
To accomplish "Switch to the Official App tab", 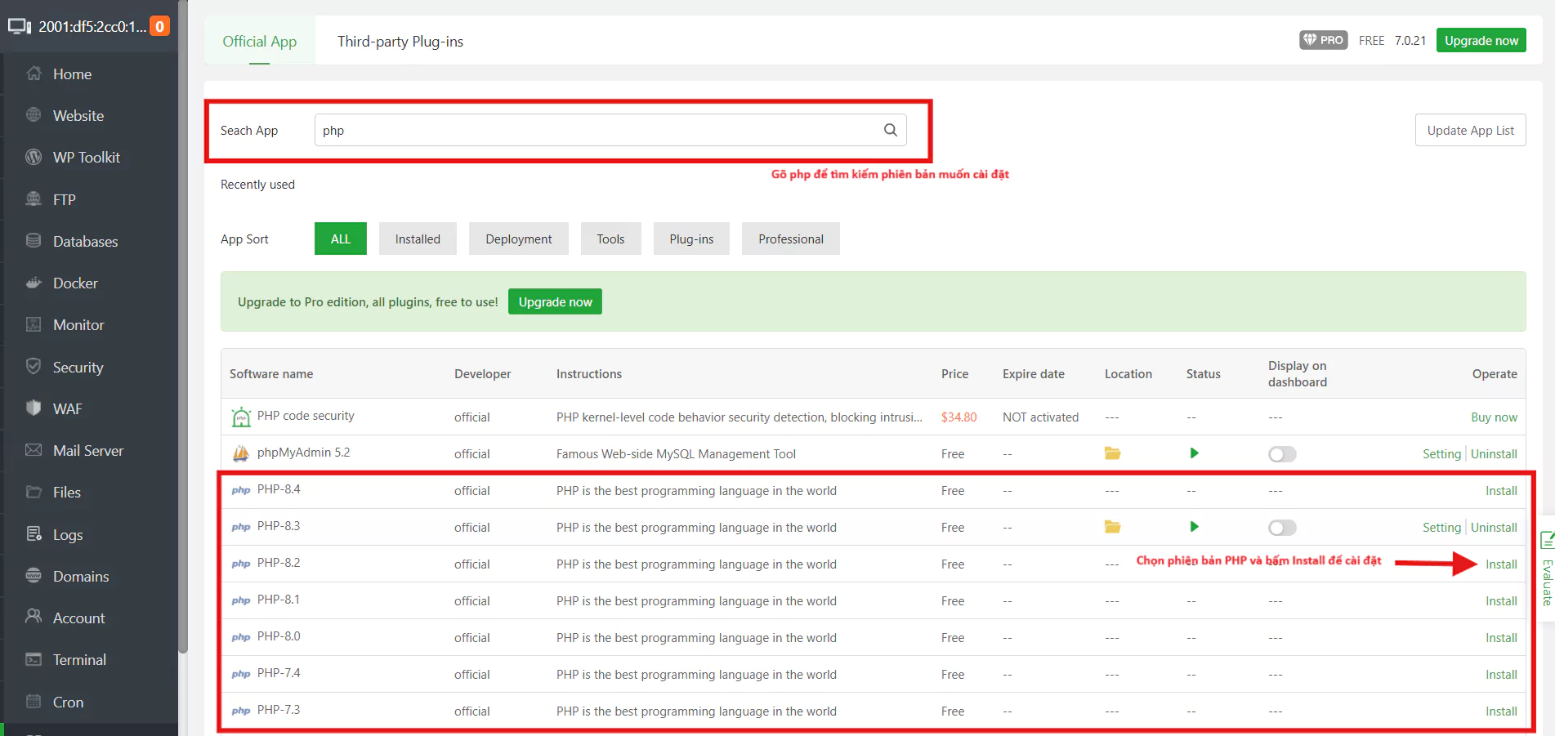I will pyautogui.click(x=259, y=41).
